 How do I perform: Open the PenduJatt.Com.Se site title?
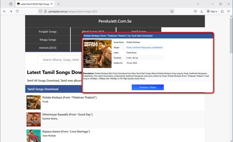click(115, 21)
